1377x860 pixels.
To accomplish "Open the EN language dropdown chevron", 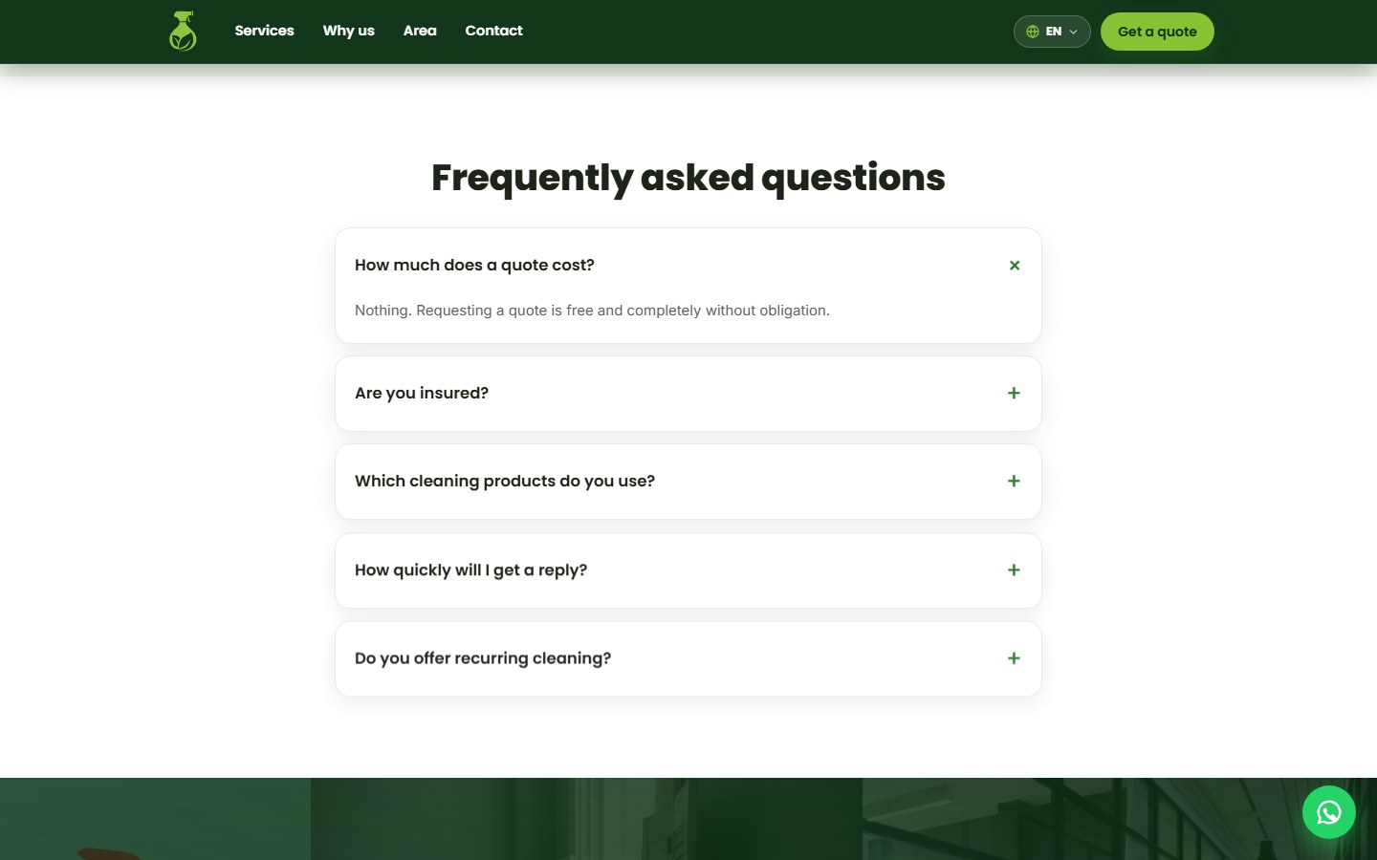I will click(x=1073, y=32).
